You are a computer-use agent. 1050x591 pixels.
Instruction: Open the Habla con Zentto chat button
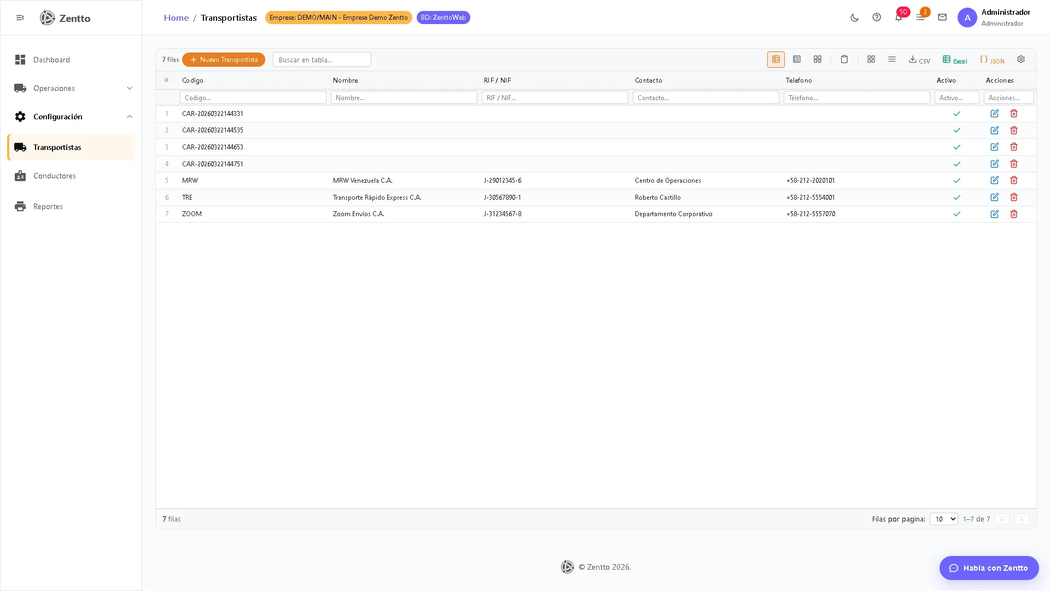click(989, 568)
